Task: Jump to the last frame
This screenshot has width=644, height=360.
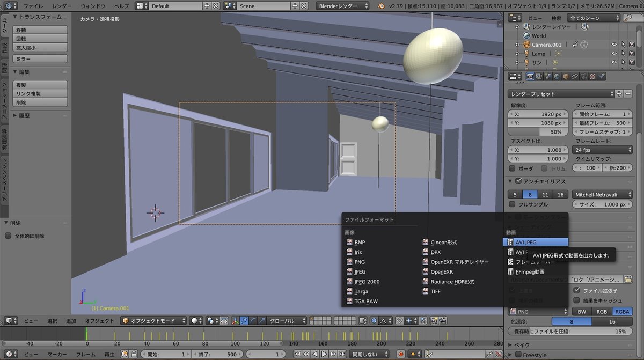Action: pos(342,355)
